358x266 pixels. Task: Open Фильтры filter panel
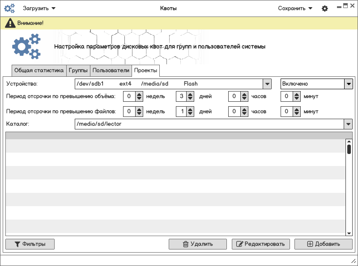[x=30, y=244]
